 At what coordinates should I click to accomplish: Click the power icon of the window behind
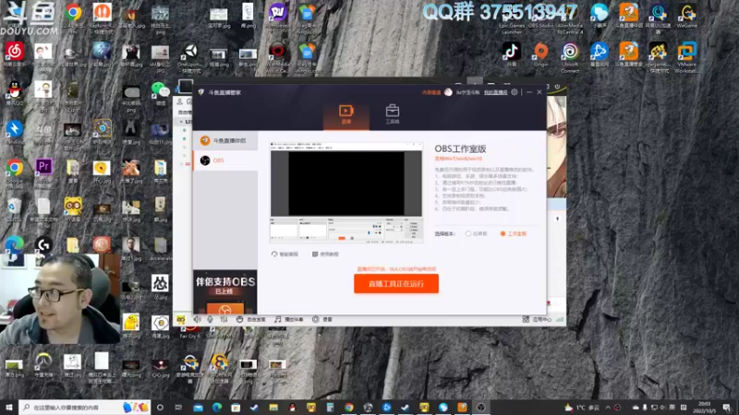pyautogui.click(x=557, y=87)
